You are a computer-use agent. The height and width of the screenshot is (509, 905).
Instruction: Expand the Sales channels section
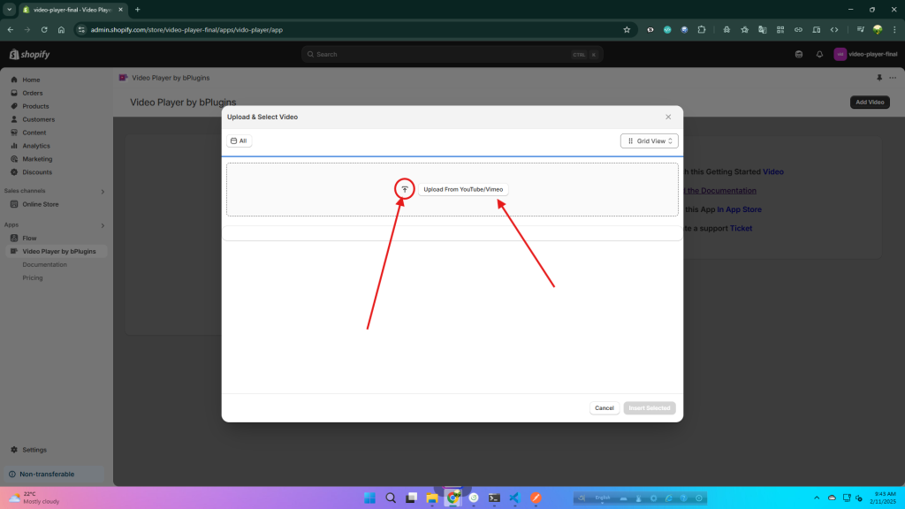click(103, 191)
